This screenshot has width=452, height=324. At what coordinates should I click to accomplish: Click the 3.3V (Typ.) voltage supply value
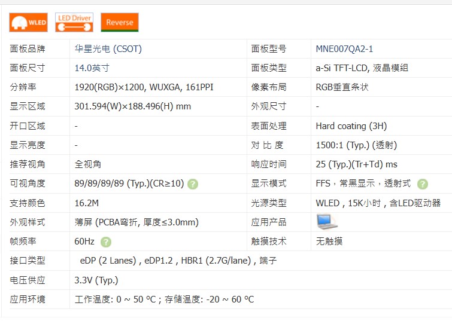pyautogui.click(x=96, y=280)
